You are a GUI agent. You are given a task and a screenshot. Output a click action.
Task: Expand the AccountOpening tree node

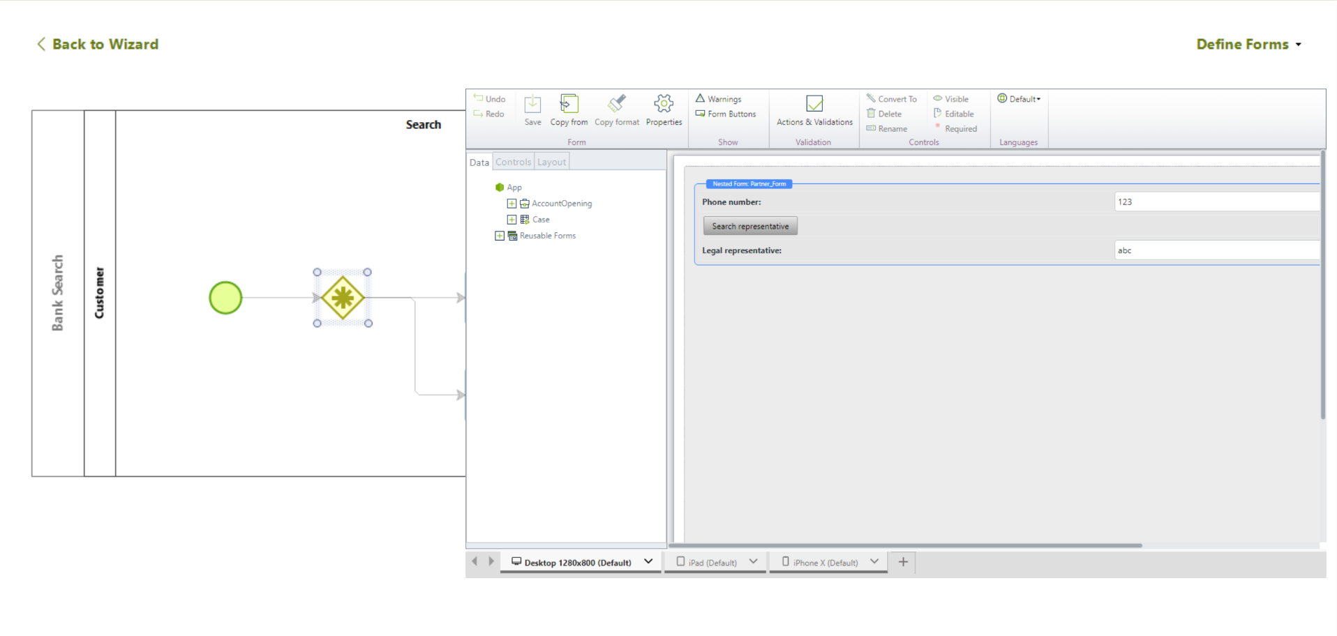[x=511, y=204]
